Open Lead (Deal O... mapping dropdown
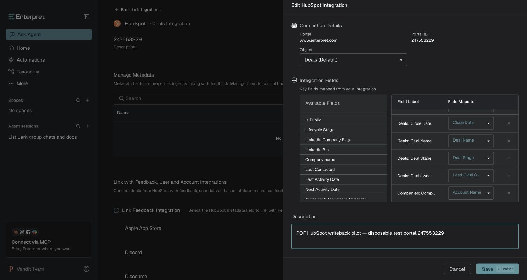The height and width of the screenshot is (280, 527). click(471, 175)
